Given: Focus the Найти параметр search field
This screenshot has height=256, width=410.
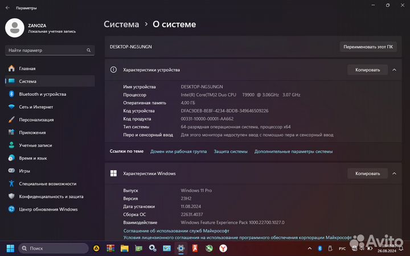Looking at the screenshot, I should (50, 50).
